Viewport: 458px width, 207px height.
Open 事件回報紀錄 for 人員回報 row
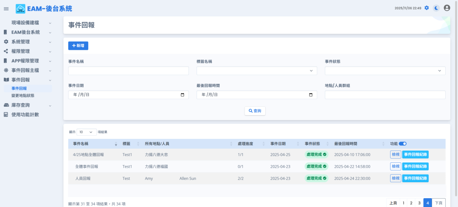(x=415, y=178)
